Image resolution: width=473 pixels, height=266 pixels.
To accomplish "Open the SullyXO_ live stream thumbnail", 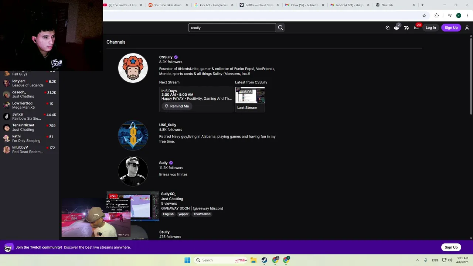I will [x=133, y=206].
